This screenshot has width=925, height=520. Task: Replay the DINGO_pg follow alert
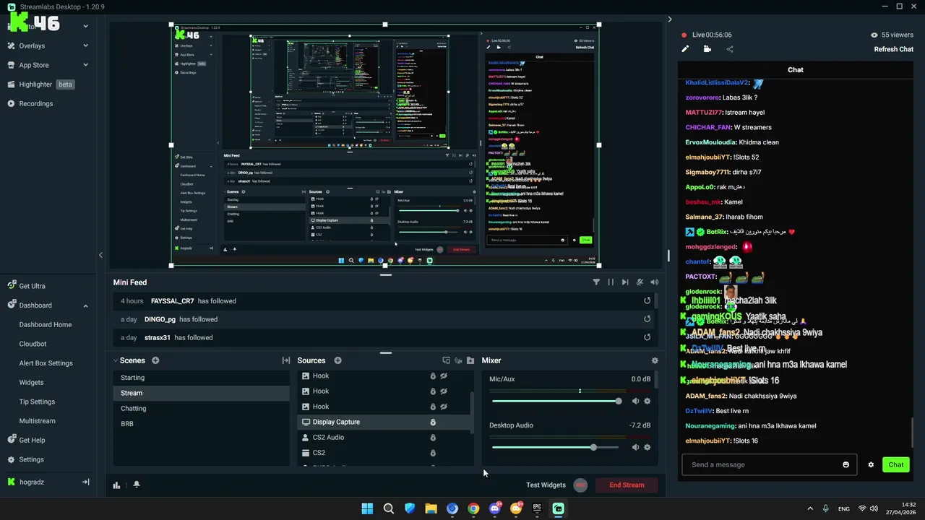(x=647, y=319)
